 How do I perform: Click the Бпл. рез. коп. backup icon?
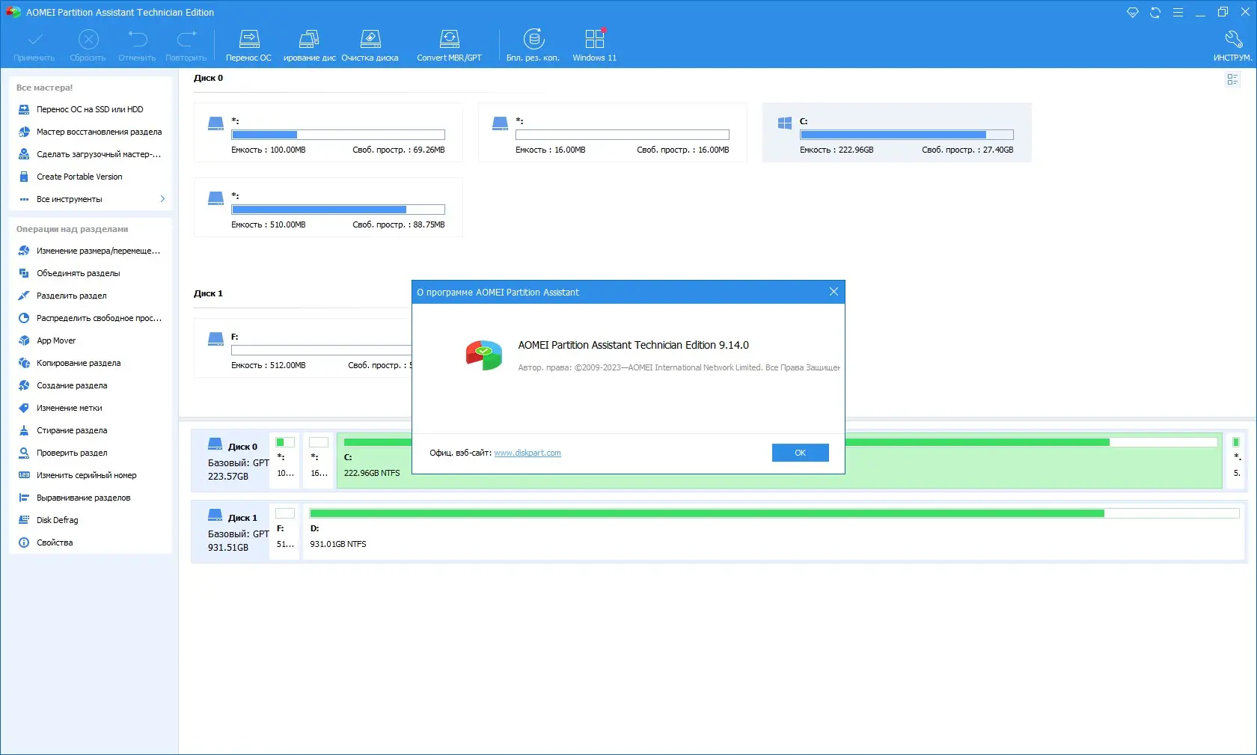point(533,43)
